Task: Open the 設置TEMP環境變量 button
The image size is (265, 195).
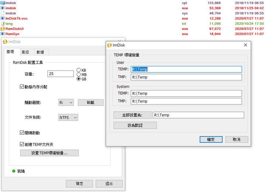Action: pos(49,153)
